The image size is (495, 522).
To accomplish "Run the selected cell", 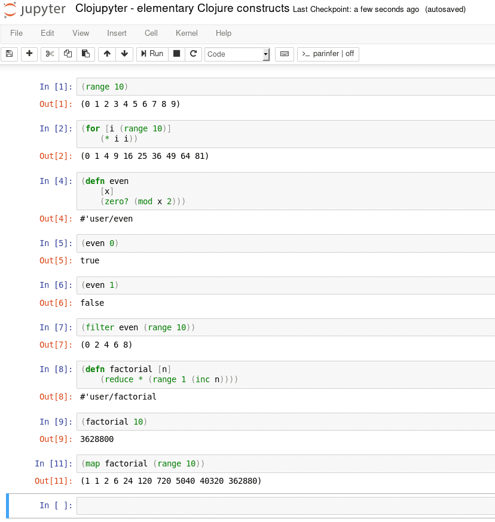I will coord(152,54).
